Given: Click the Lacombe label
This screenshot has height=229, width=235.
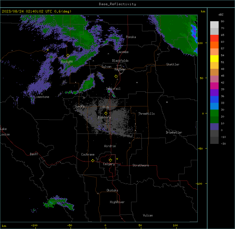Looking at the screenshot, I should (x=123, y=52).
